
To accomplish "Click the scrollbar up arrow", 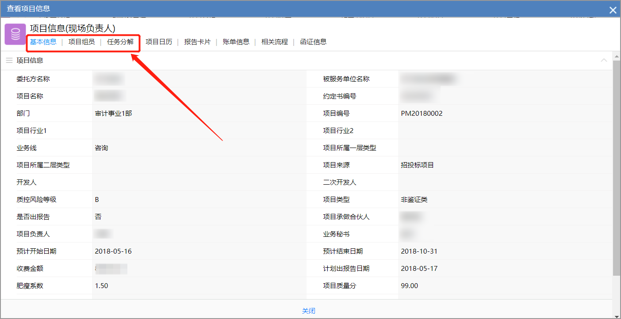I will 617,56.
